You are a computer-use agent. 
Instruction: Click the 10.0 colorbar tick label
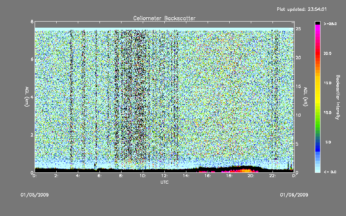[327, 113]
